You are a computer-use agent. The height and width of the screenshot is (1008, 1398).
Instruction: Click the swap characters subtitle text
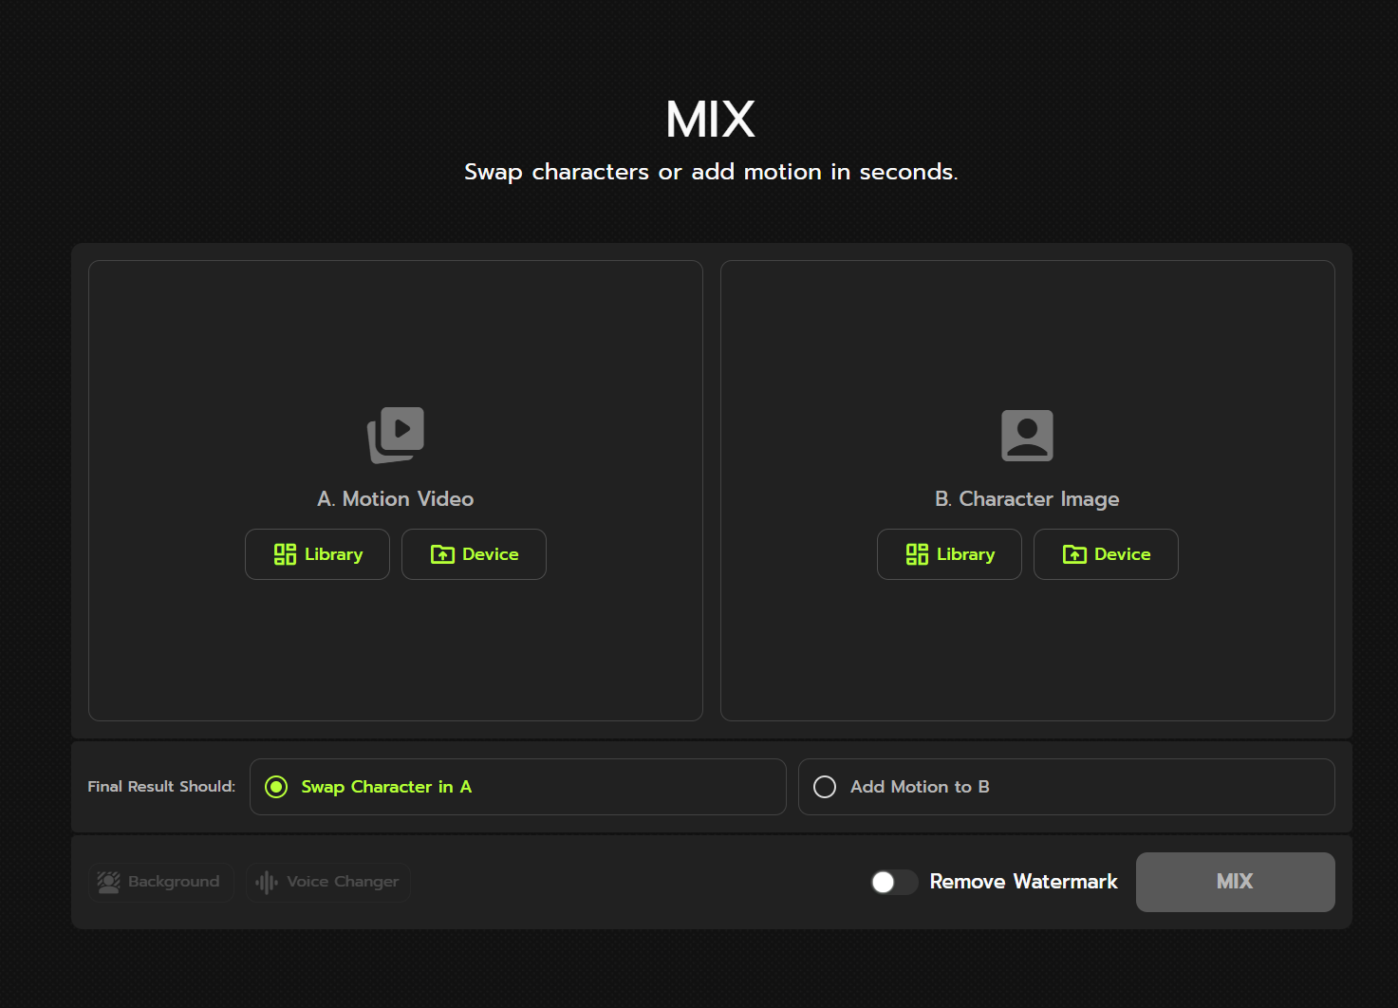(x=711, y=172)
